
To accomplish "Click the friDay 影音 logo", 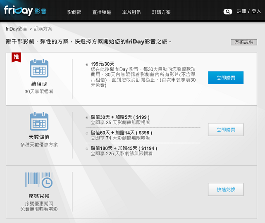I will click(x=25, y=11).
